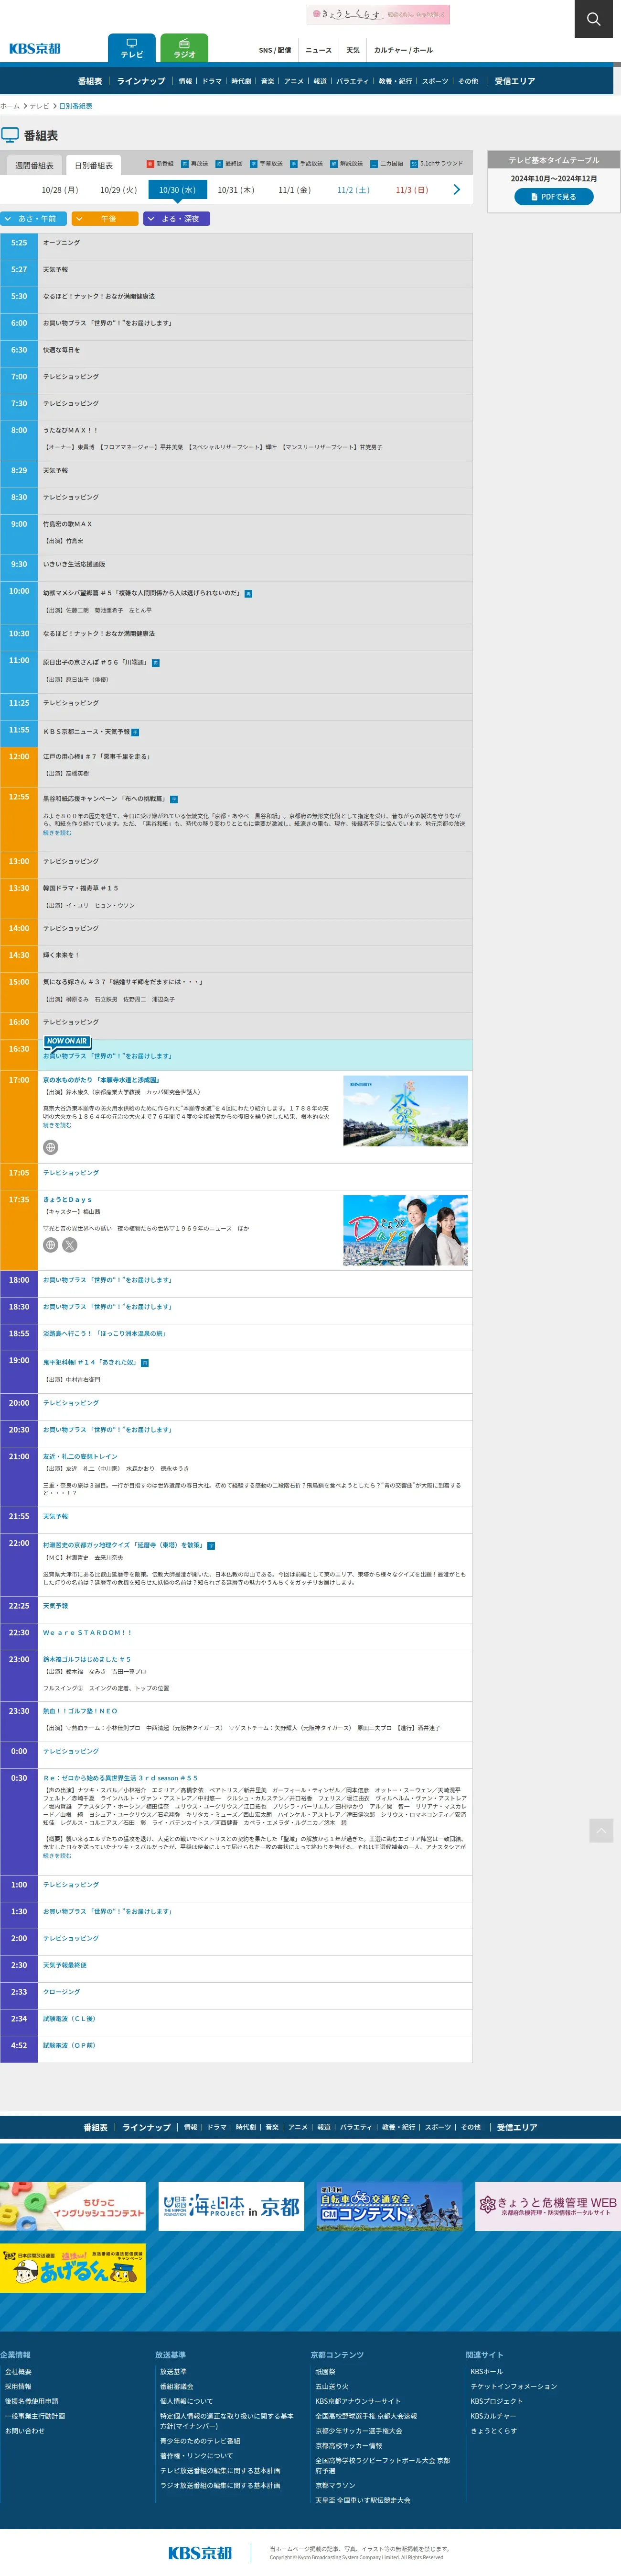Click the テレビ (TV) icon tab
This screenshot has height=2576, width=621.
pyautogui.click(x=132, y=48)
